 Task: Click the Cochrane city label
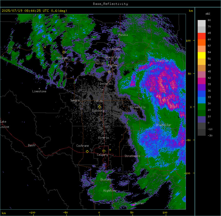83,146
